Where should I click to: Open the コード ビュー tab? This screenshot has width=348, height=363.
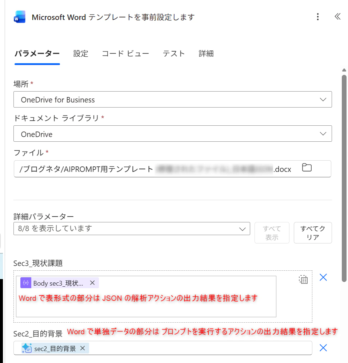point(125,54)
